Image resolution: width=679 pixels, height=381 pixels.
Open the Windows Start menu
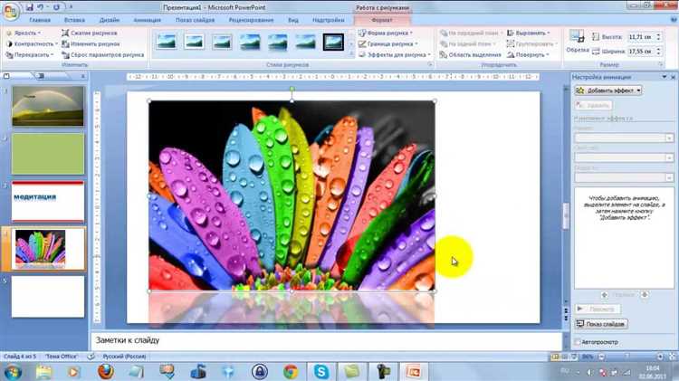pos(12,372)
